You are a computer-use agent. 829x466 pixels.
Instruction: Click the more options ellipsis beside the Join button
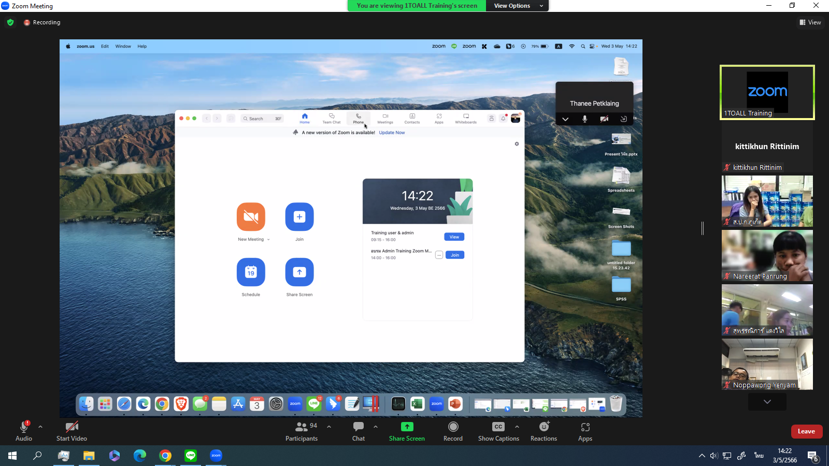[439, 255]
